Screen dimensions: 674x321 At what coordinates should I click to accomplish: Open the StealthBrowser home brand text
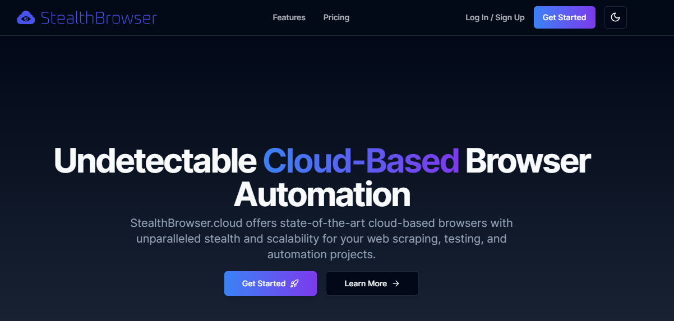click(99, 18)
